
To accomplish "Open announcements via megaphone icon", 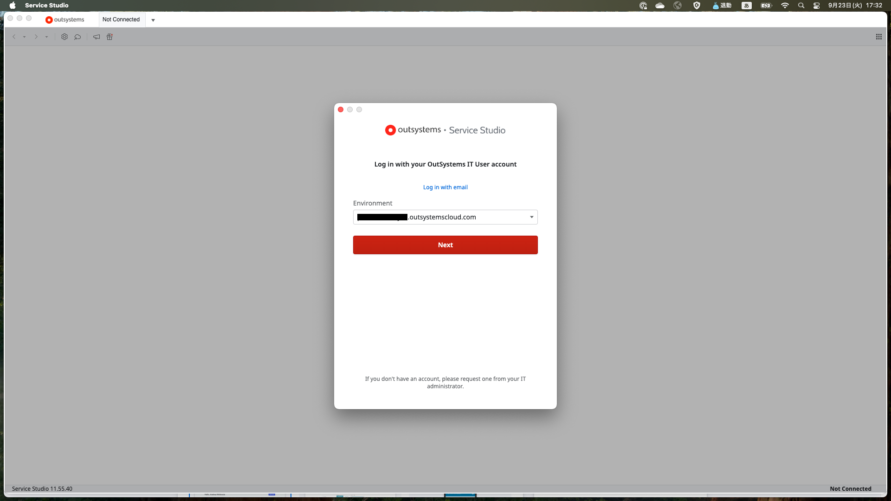I will (96, 37).
